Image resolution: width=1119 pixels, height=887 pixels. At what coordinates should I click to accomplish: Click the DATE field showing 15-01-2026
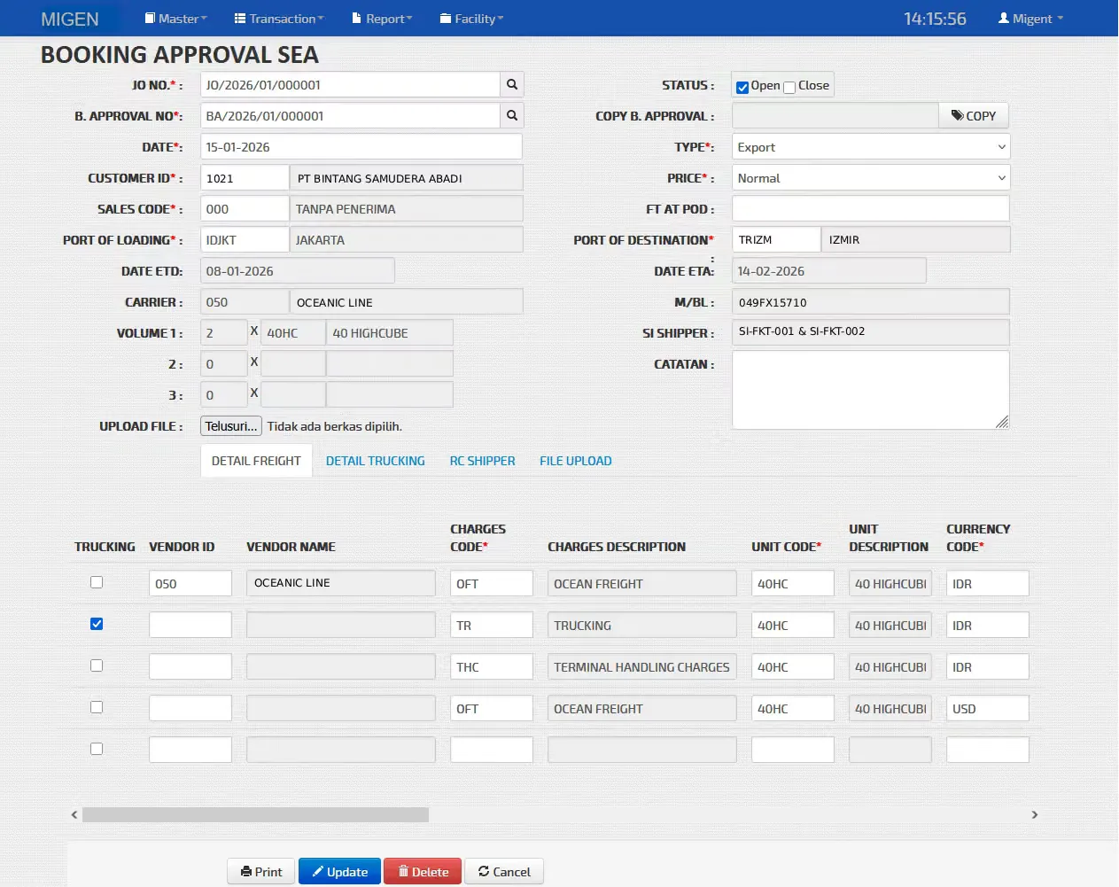coord(361,147)
